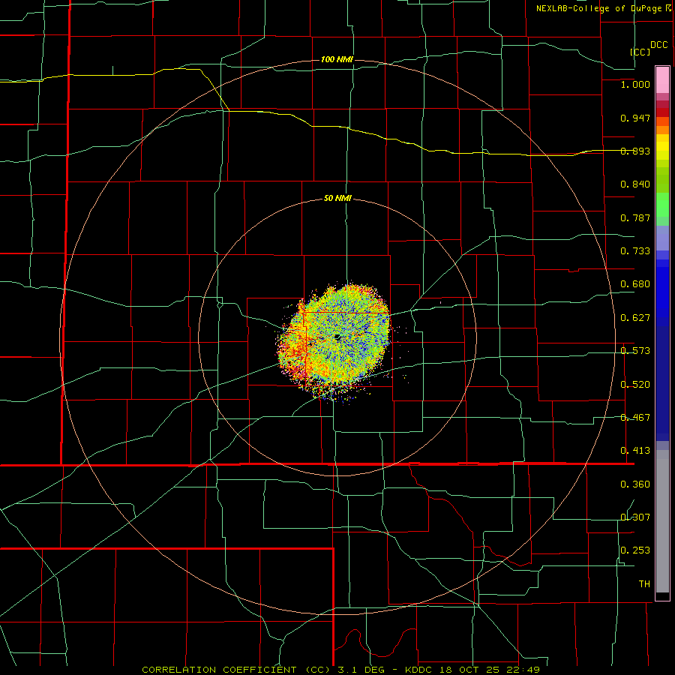
Task: Click the 1.000 scale value
Action: coord(635,84)
